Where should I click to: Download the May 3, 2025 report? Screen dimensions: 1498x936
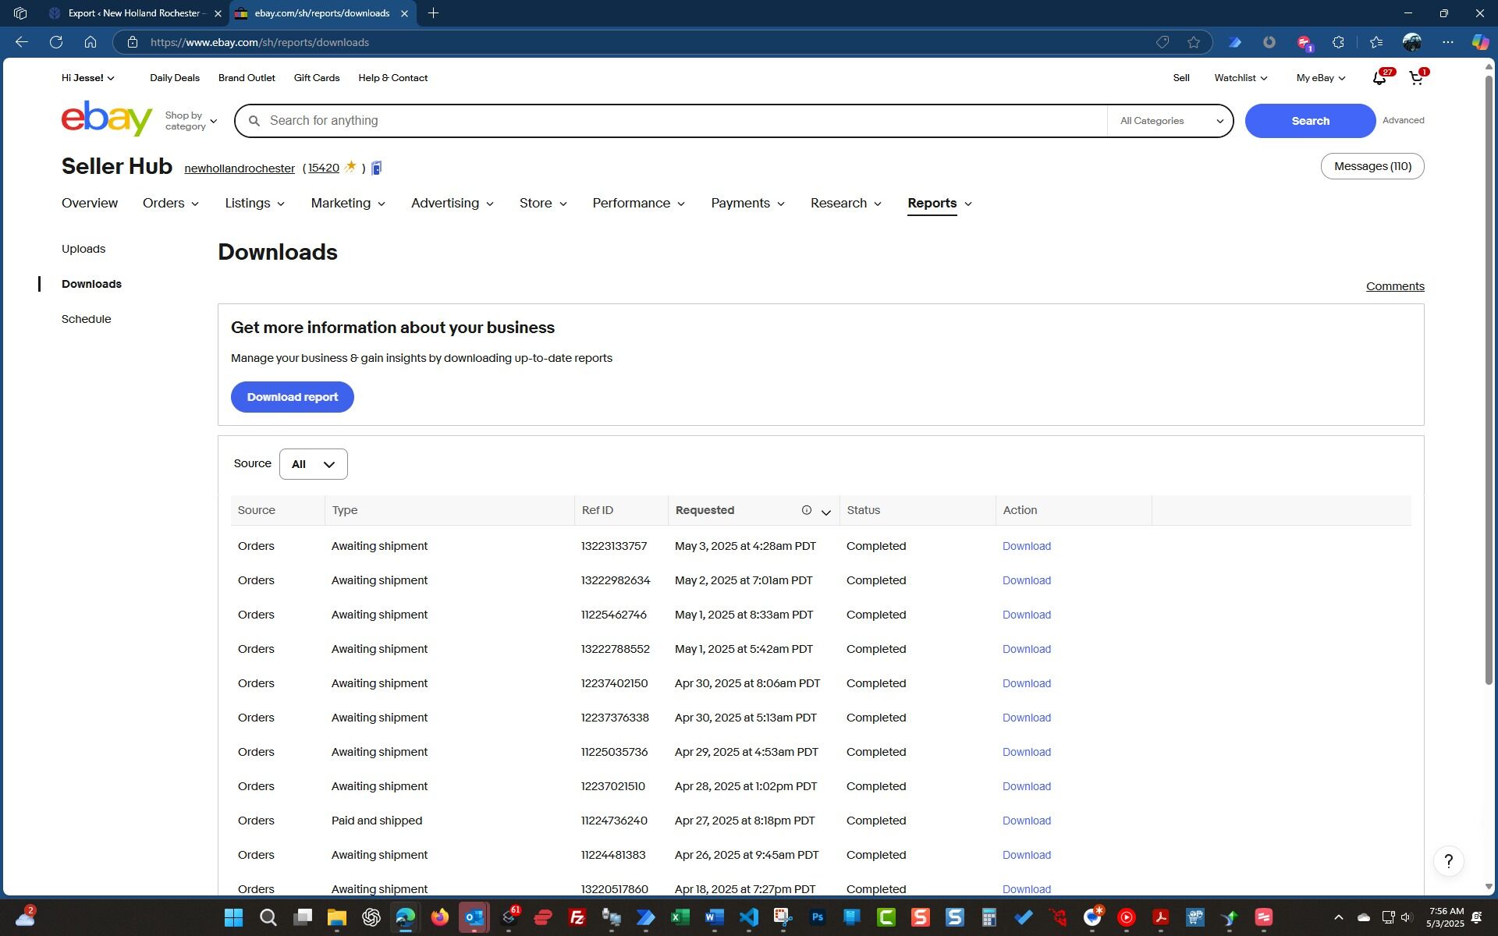(x=1026, y=546)
